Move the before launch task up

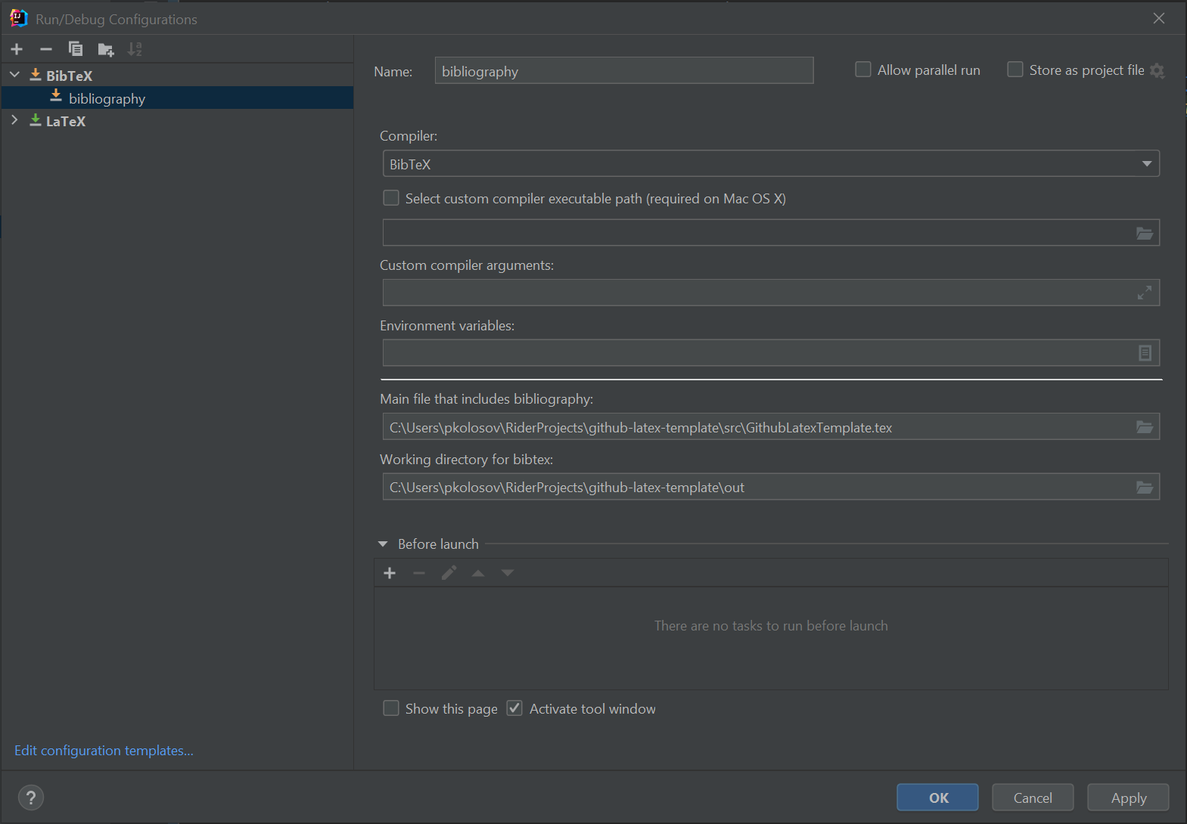pyautogui.click(x=478, y=573)
